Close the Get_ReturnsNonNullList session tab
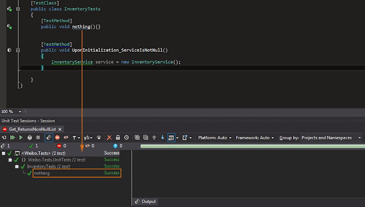The image size is (365, 207). click(60, 129)
